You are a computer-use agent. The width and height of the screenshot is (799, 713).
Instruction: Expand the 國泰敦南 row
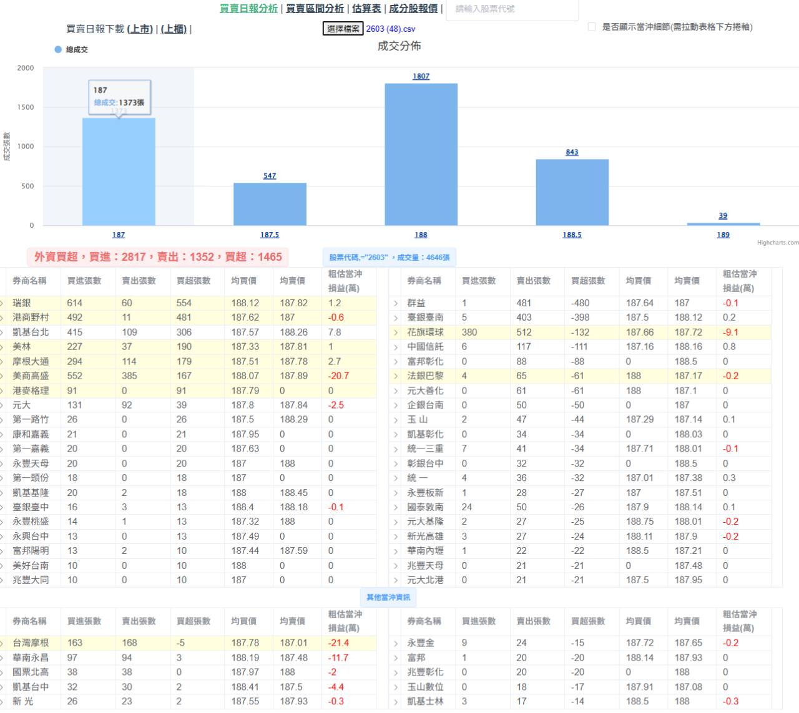coord(396,507)
